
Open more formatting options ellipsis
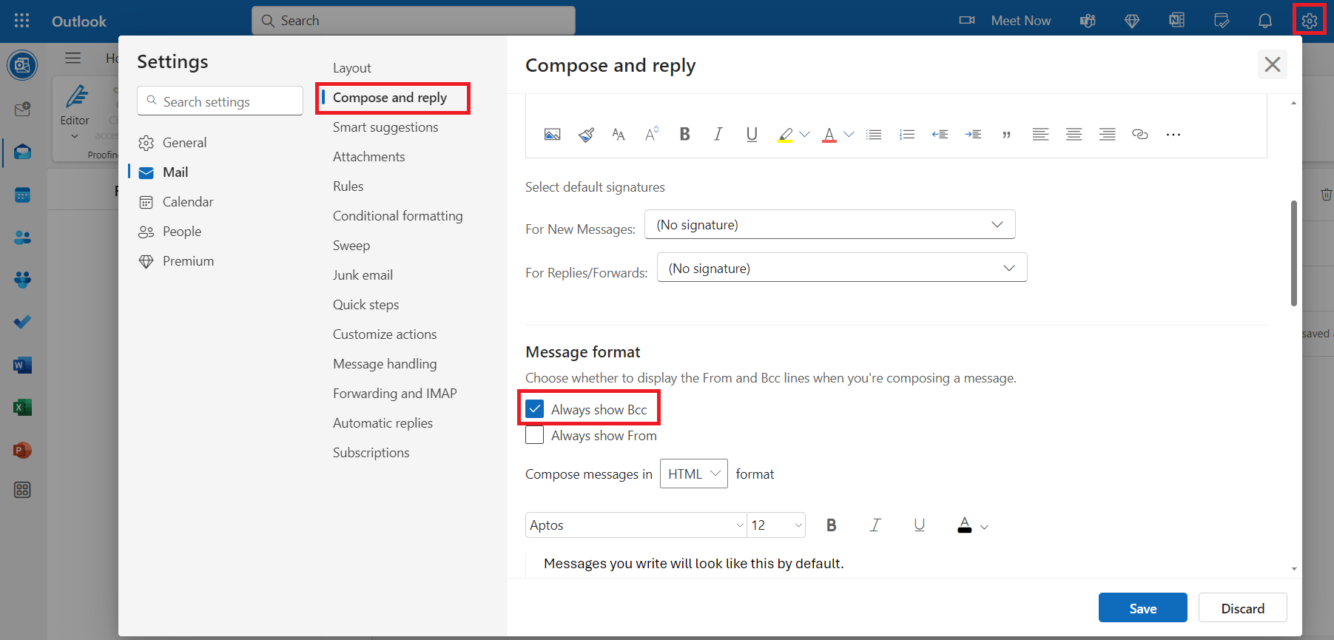coord(1173,134)
